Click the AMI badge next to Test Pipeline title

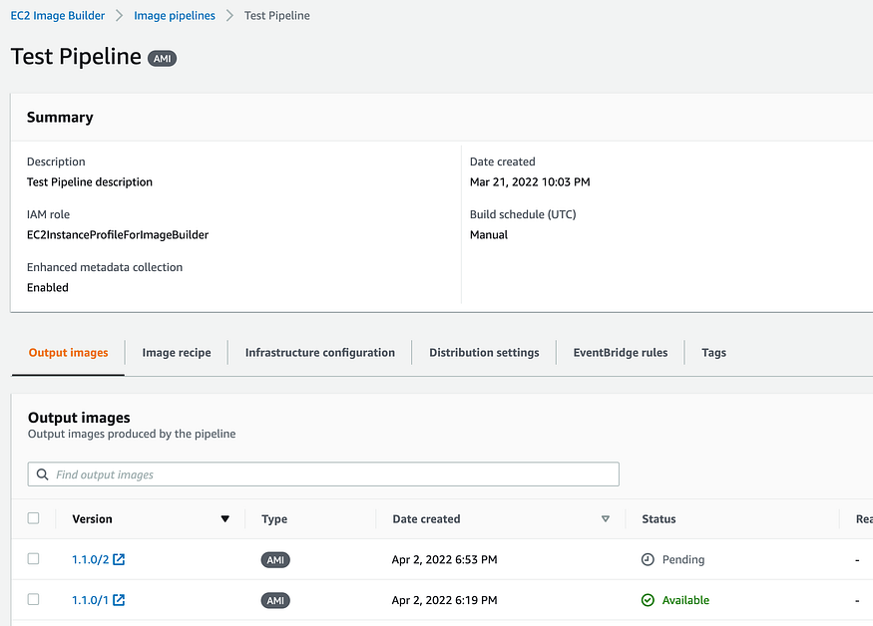[162, 59]
